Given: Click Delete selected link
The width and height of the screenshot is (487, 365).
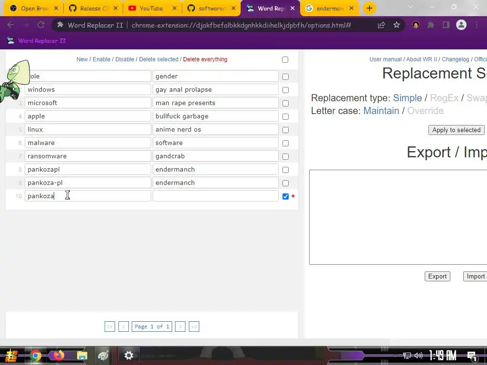Looking at the screenshot, I should coord(159,59).
